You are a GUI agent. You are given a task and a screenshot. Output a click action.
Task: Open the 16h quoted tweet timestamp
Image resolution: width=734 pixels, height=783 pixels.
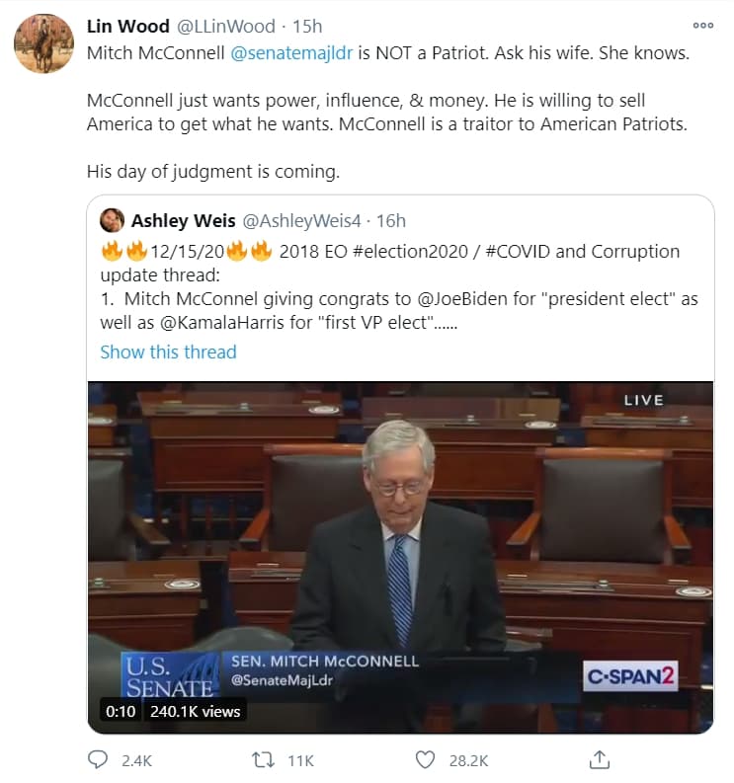[391, 221]
